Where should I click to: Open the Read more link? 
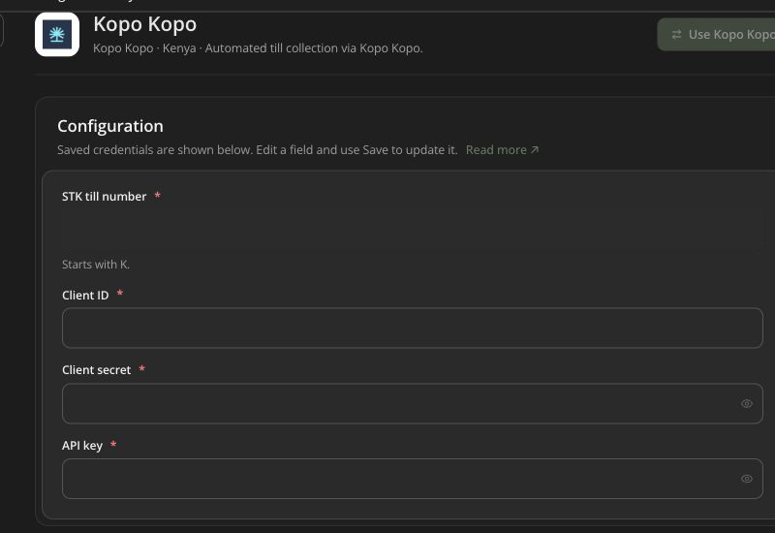[x=502, y=150]
